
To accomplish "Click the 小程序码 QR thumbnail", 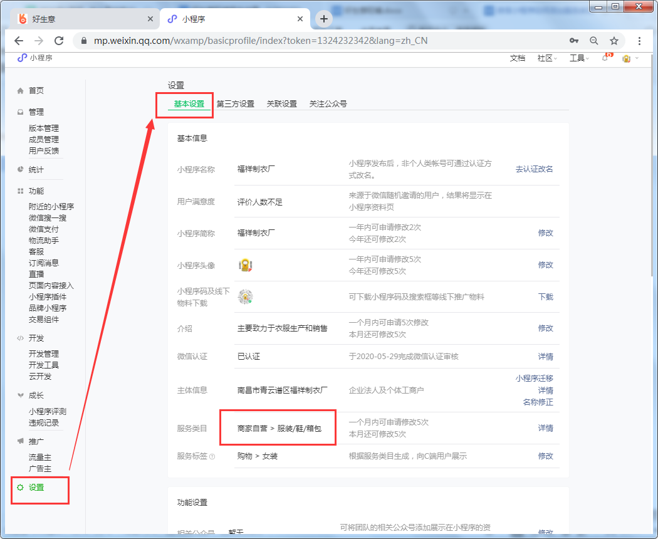I will click(245, 297).
